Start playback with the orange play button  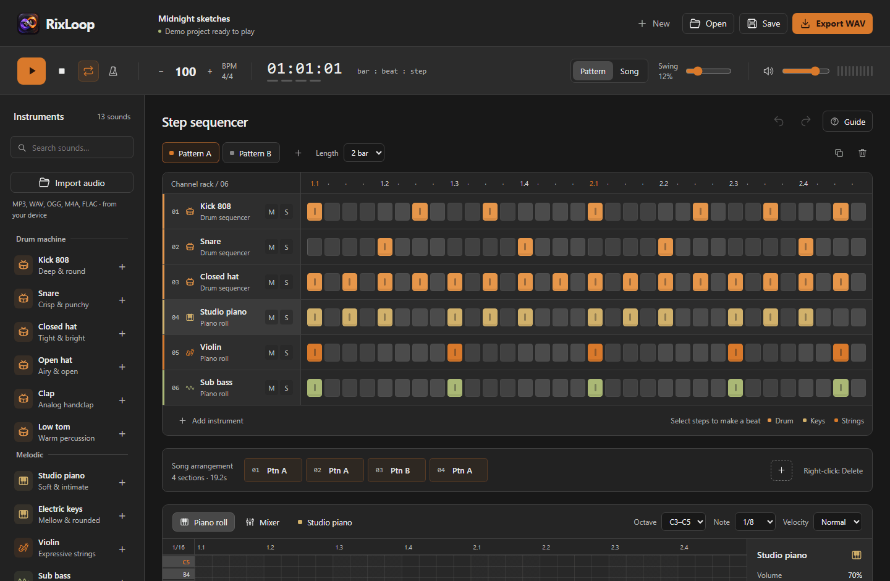32,71
